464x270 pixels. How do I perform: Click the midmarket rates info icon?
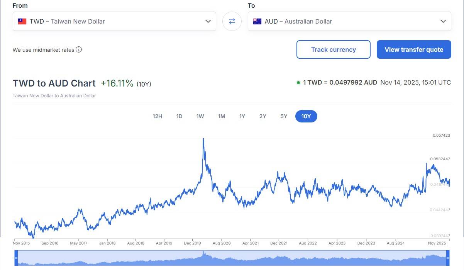pyautogui.click(x=79, y=49)
